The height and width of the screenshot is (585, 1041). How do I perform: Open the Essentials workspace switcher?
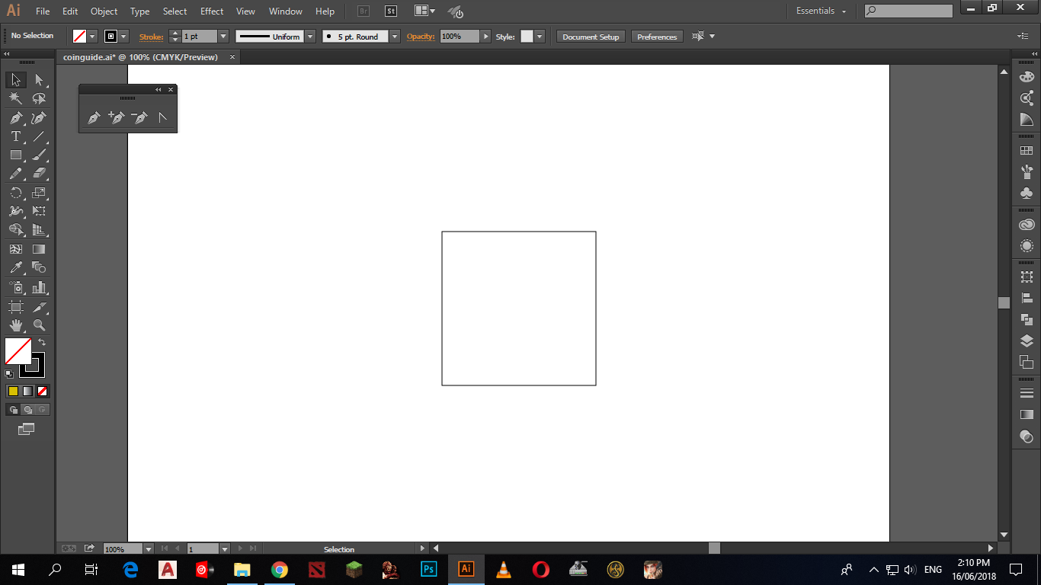(x=822, y=11)
